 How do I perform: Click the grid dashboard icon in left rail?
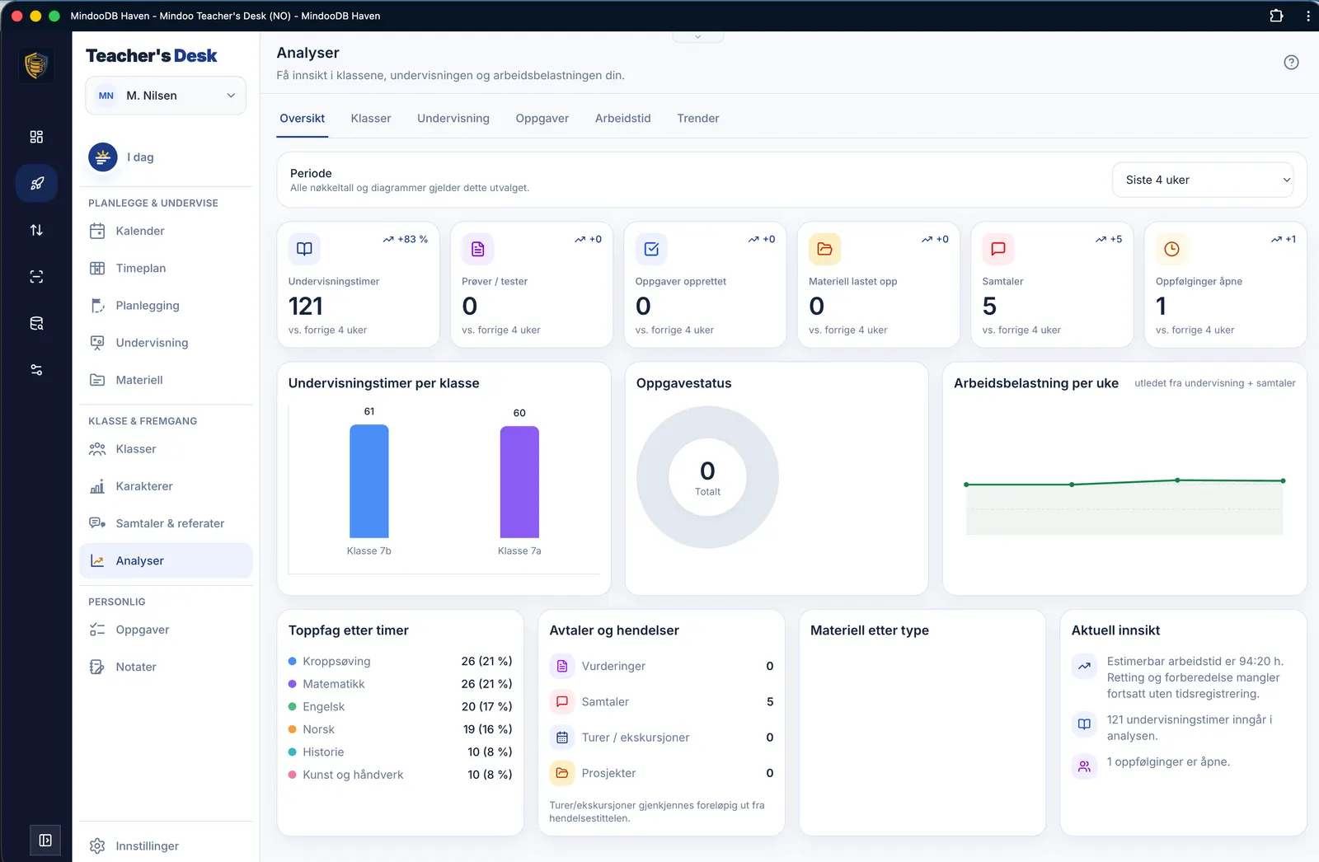pos(36,137)
